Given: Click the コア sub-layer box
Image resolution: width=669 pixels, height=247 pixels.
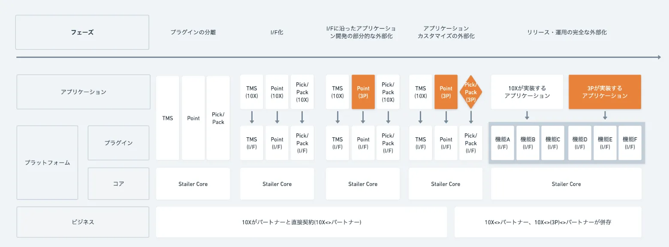Looking at the screenshot, I should click(x=118, y=184).
